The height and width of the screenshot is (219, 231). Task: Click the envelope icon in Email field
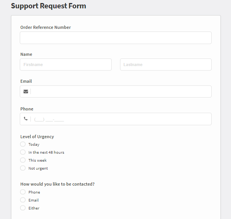[x=26, y=91]
